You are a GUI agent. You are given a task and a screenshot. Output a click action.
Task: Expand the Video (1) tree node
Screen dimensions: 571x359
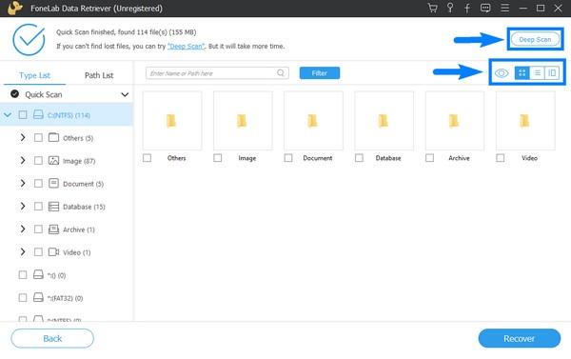coord(23,251)
